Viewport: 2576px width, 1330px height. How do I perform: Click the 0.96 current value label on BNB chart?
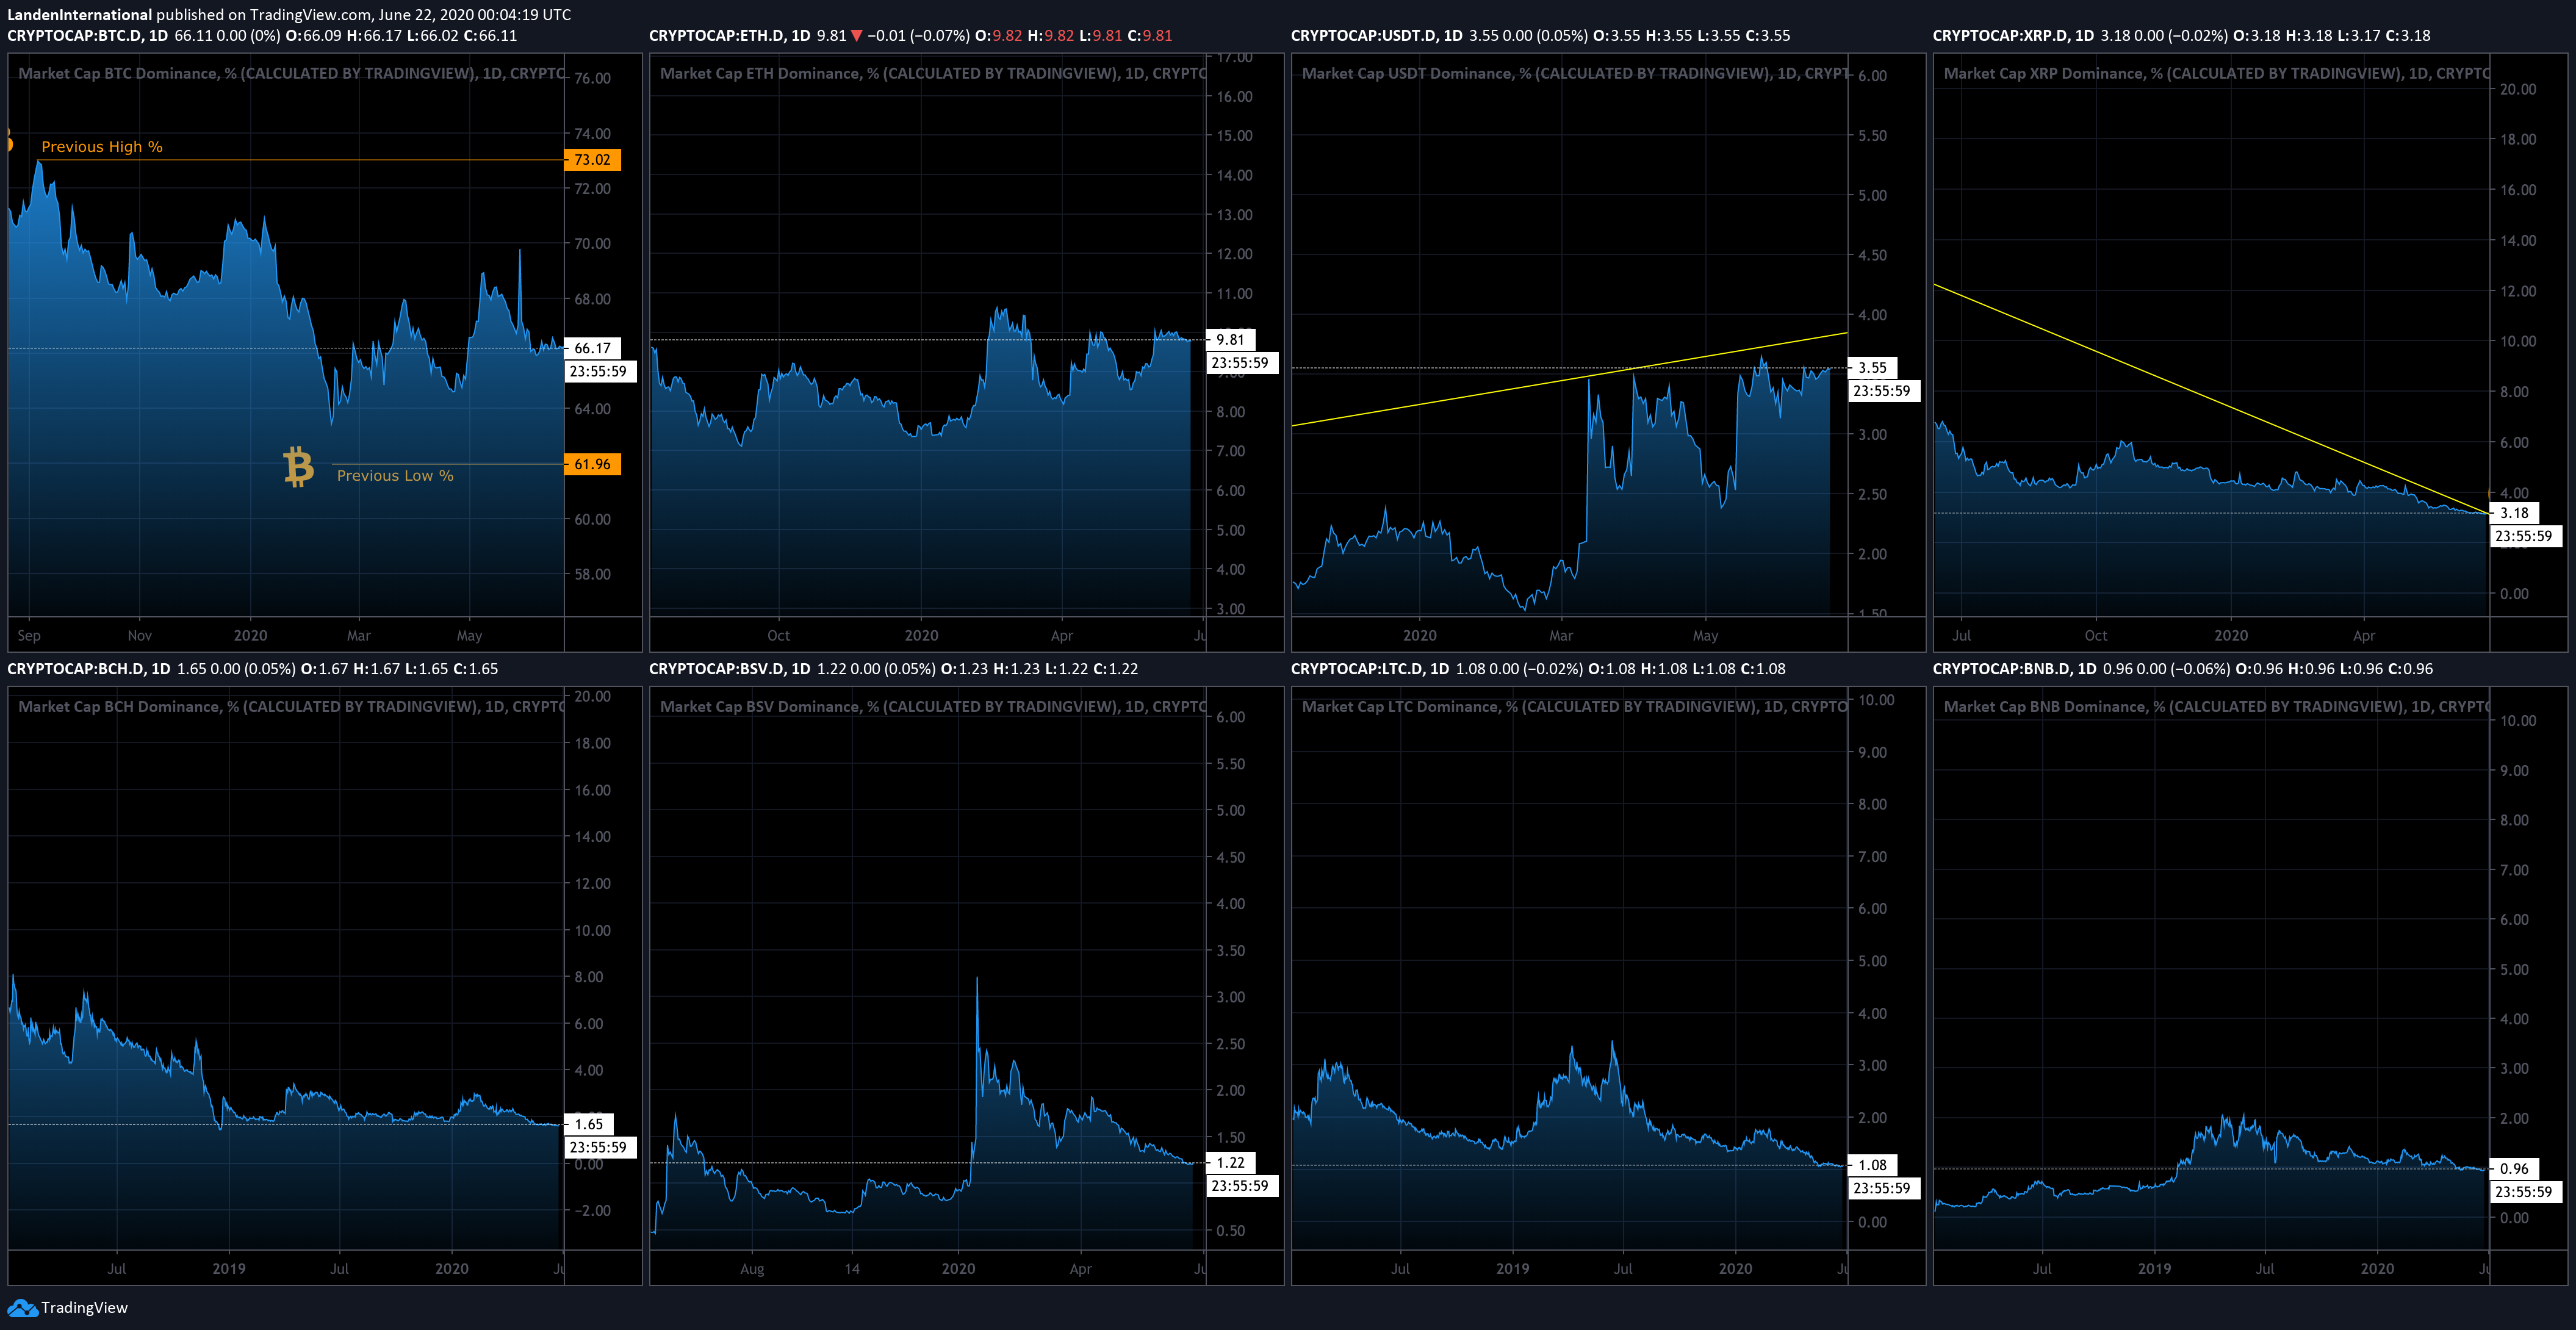2514,1168
